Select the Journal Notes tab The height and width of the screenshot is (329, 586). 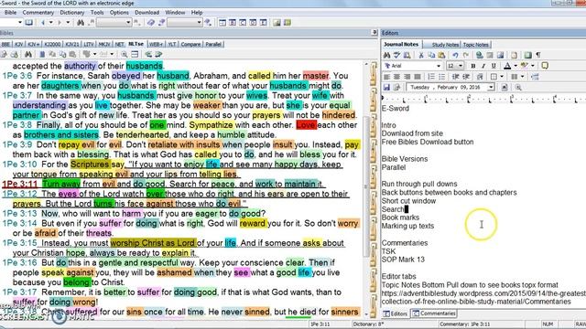coord(401,44)
